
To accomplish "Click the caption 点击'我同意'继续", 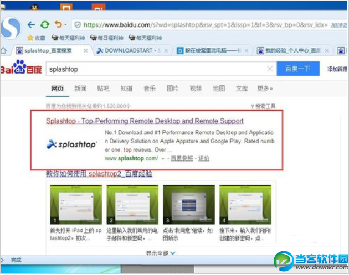I will (188, 234).
